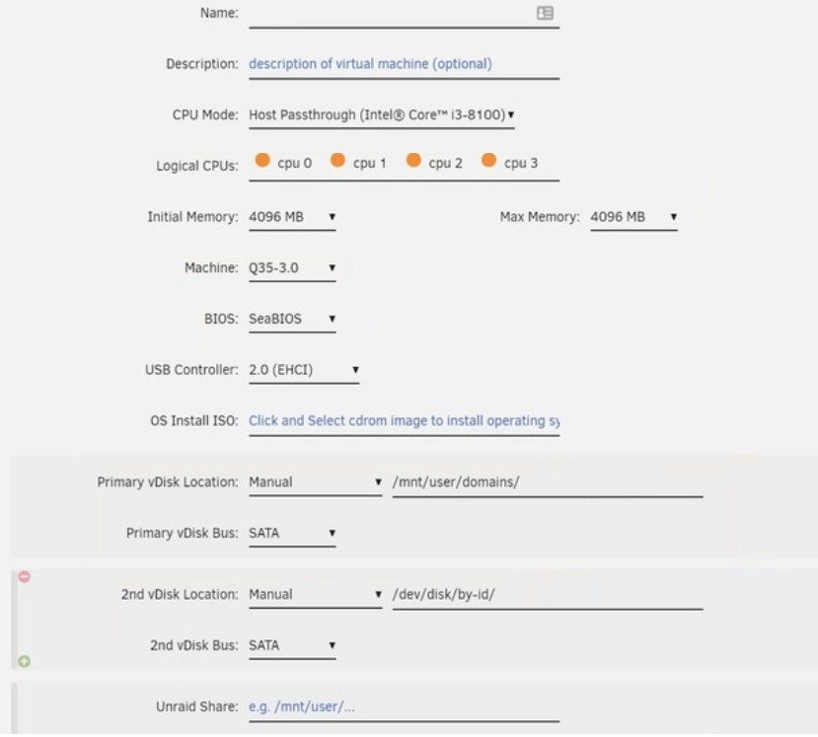Toggle cpu 2 logical CPU

point(413,161)
